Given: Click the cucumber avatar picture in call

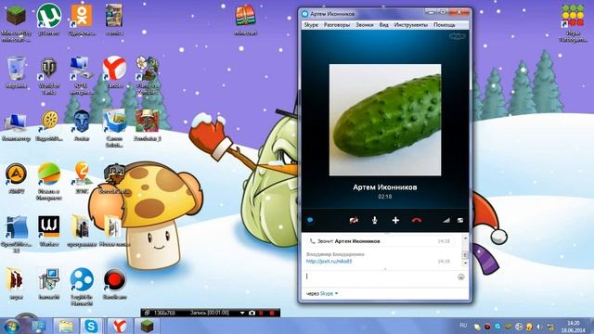Looking at the screenshot, I should coord(385,120).
